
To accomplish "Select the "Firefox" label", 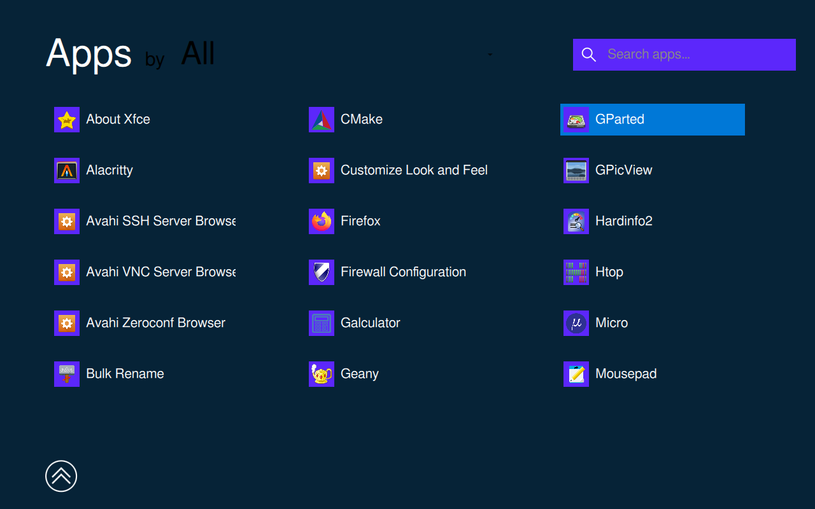I will coord(360,221).
